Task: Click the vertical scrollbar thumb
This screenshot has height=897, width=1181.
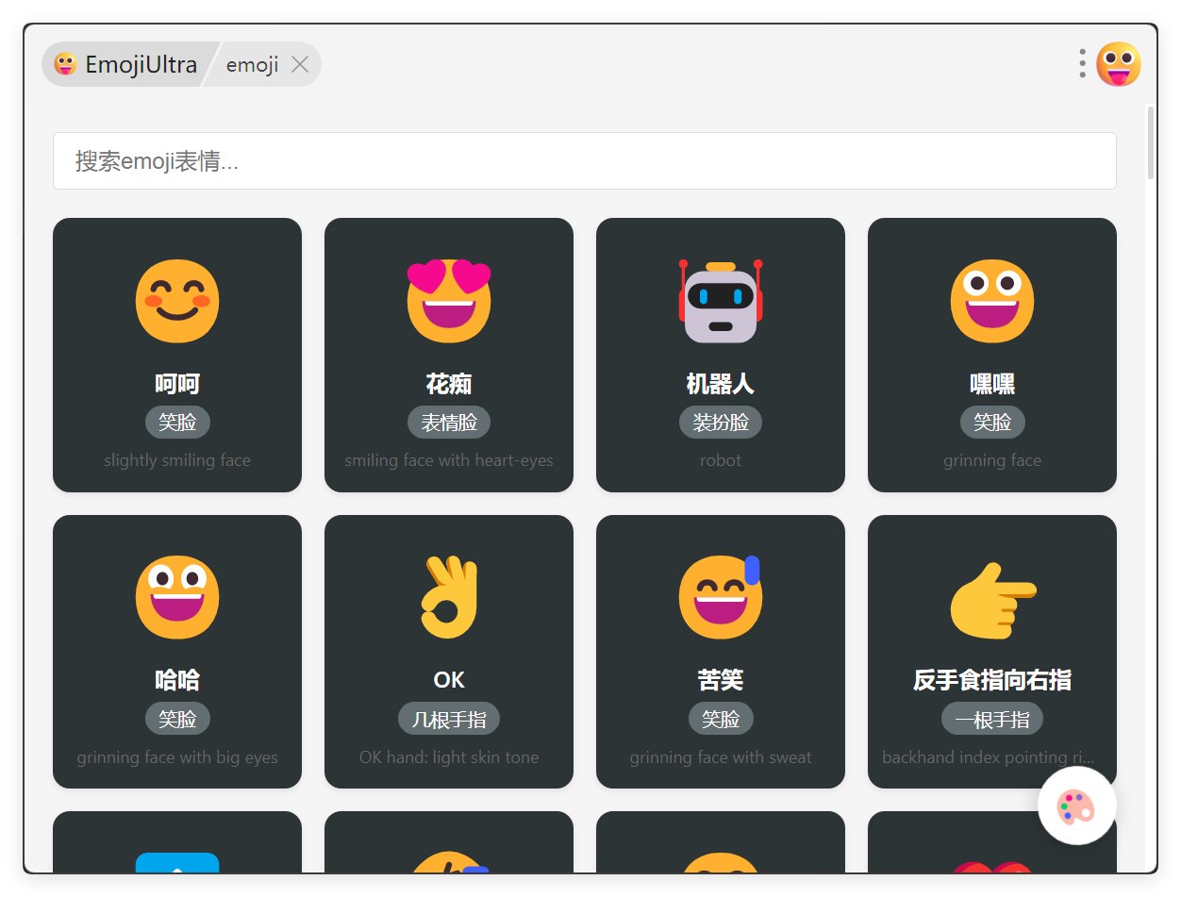Action: (1151, 142)
